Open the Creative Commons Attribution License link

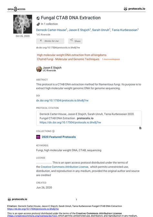(65, 167)
